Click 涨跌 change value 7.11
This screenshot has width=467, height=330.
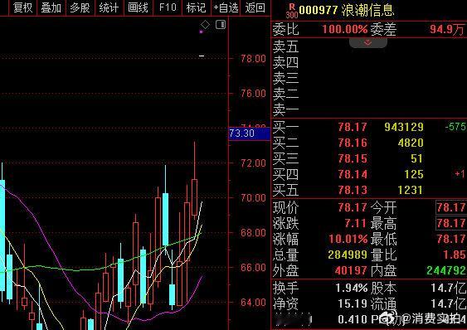(355, 223)
